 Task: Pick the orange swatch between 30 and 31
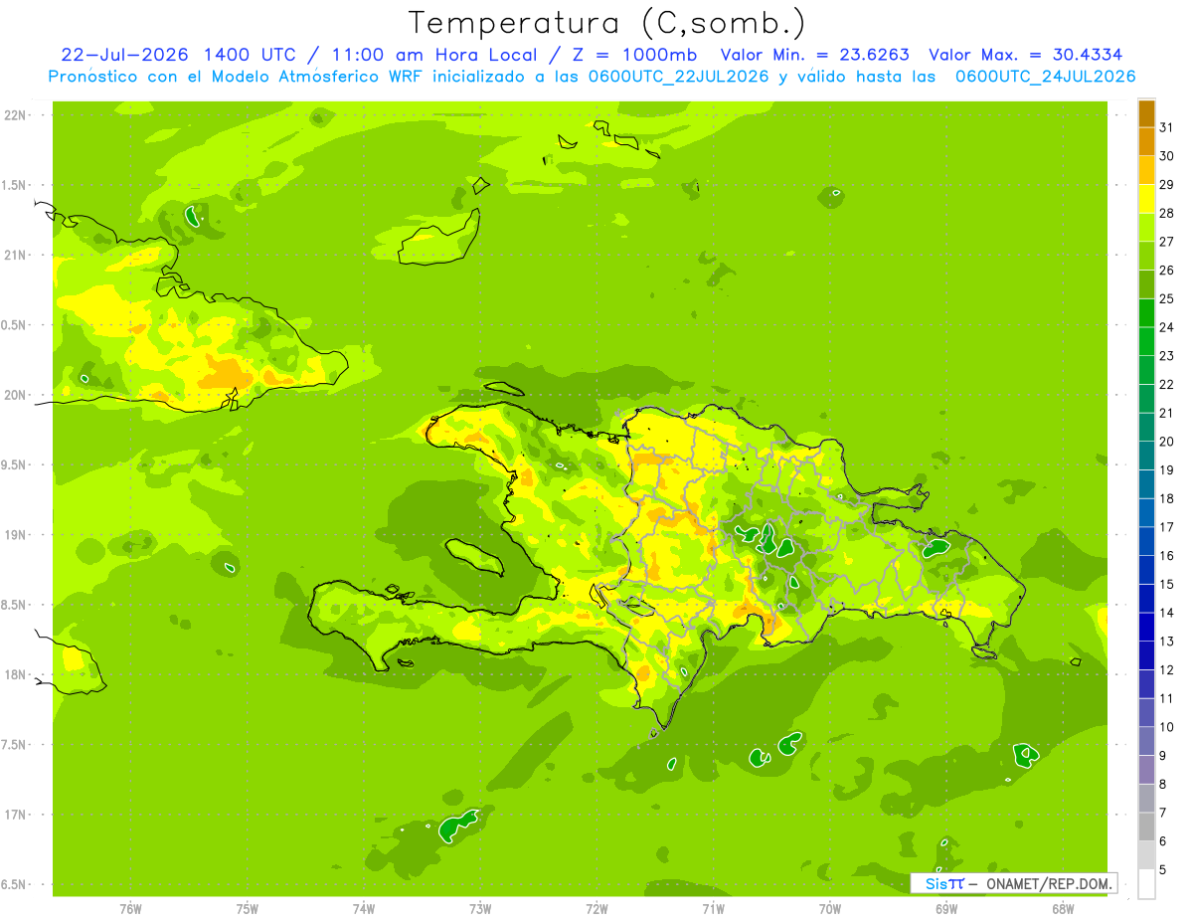coord(1146,142)
